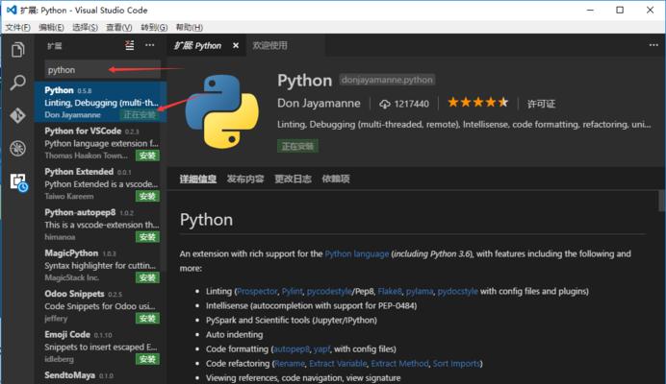Open the 文件(F) menu

[18, 28]
